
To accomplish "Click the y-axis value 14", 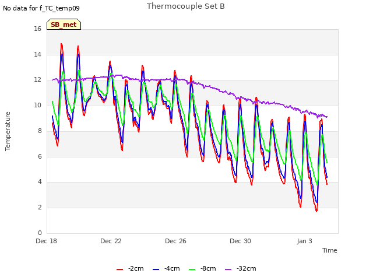I will tap(37, 54).
